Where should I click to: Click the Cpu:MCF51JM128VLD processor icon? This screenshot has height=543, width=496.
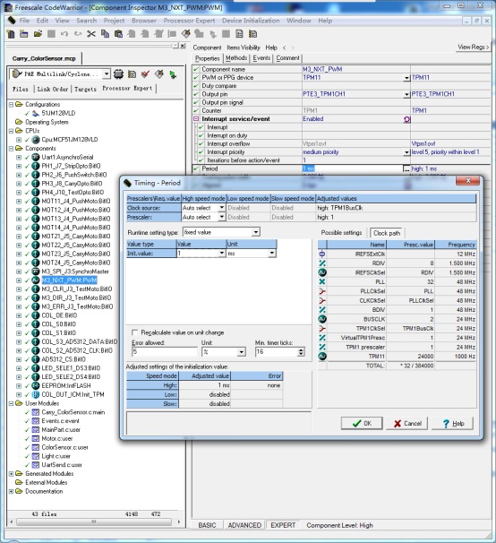(x=36, y=140)
